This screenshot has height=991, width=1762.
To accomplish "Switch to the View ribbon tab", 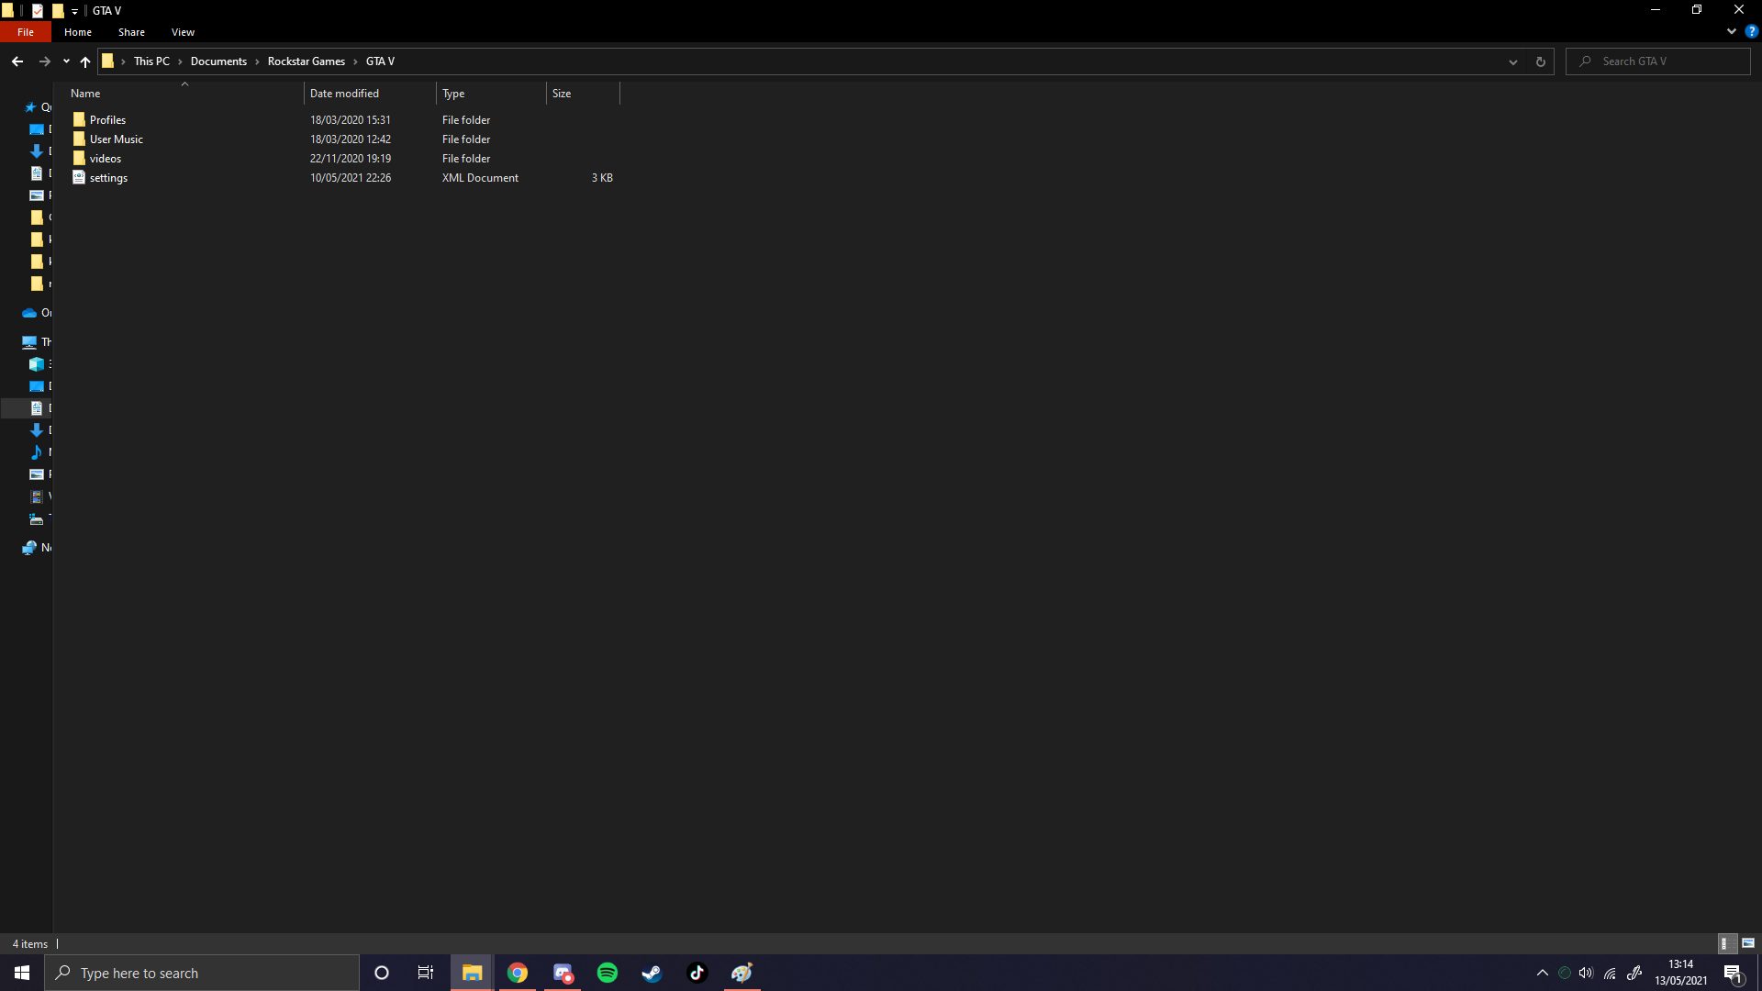I will [183, 32].
